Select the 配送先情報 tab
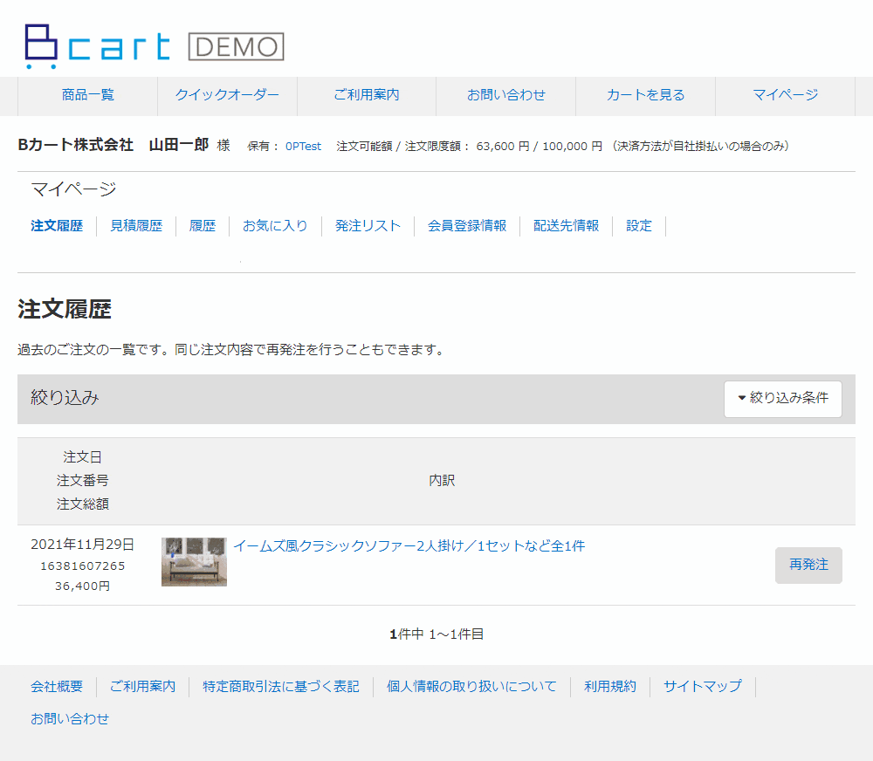The image size is (873, 761). pyautogui.click(x=566, y=226)
